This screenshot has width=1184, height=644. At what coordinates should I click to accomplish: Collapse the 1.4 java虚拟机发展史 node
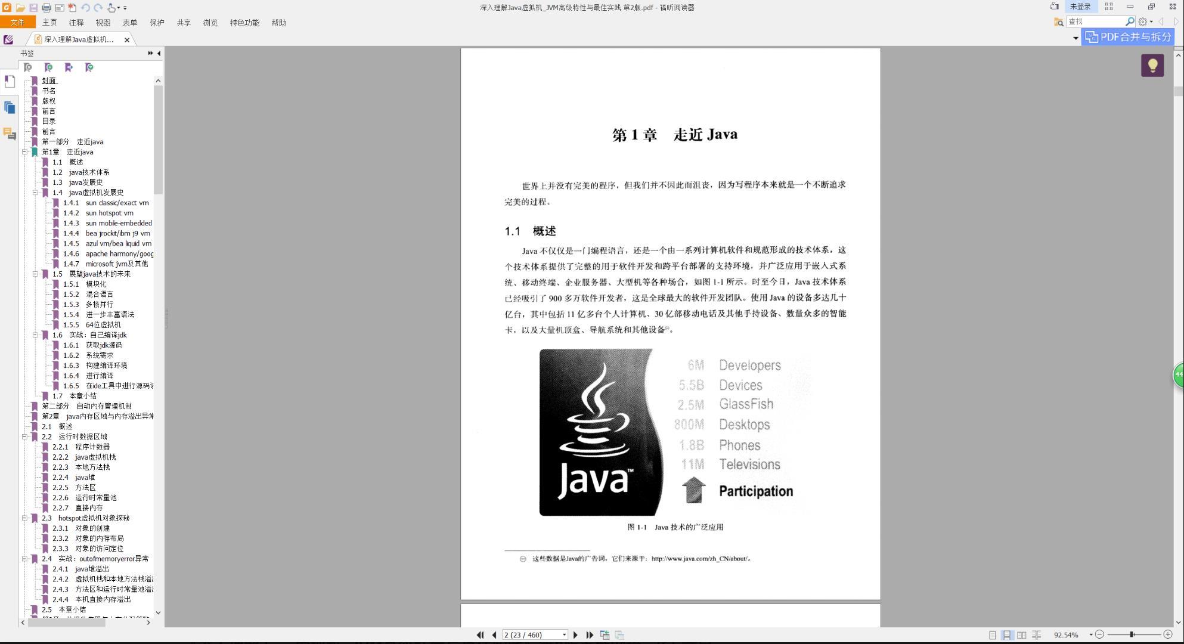pyautogui.click(x=35, y=193)
